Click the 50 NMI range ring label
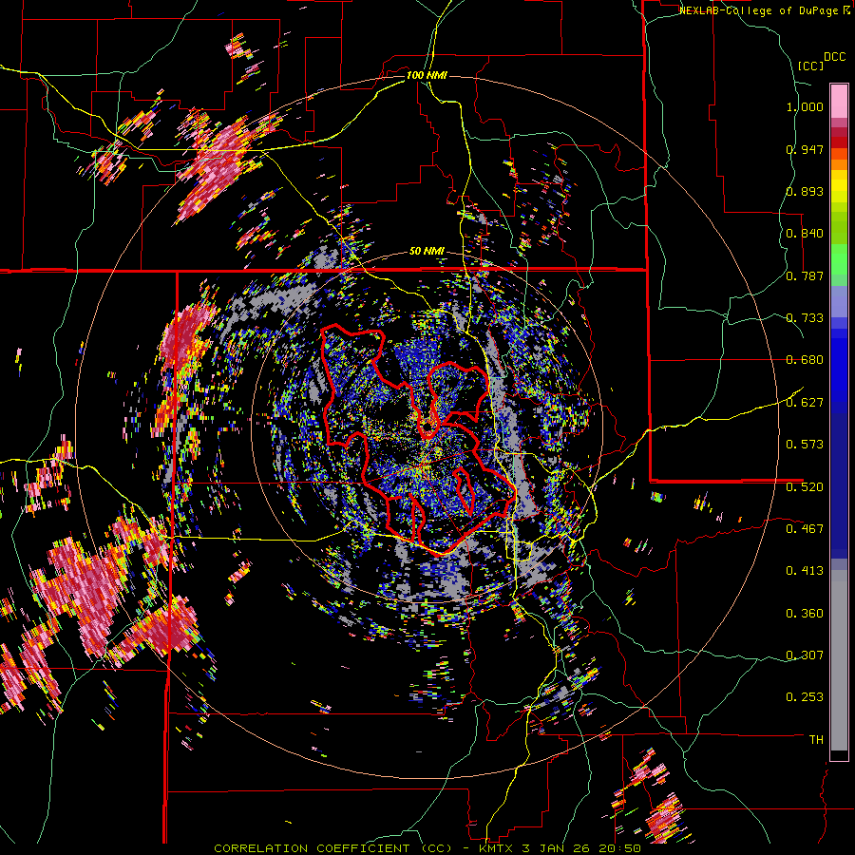855x855 pixels. point(427,252)
